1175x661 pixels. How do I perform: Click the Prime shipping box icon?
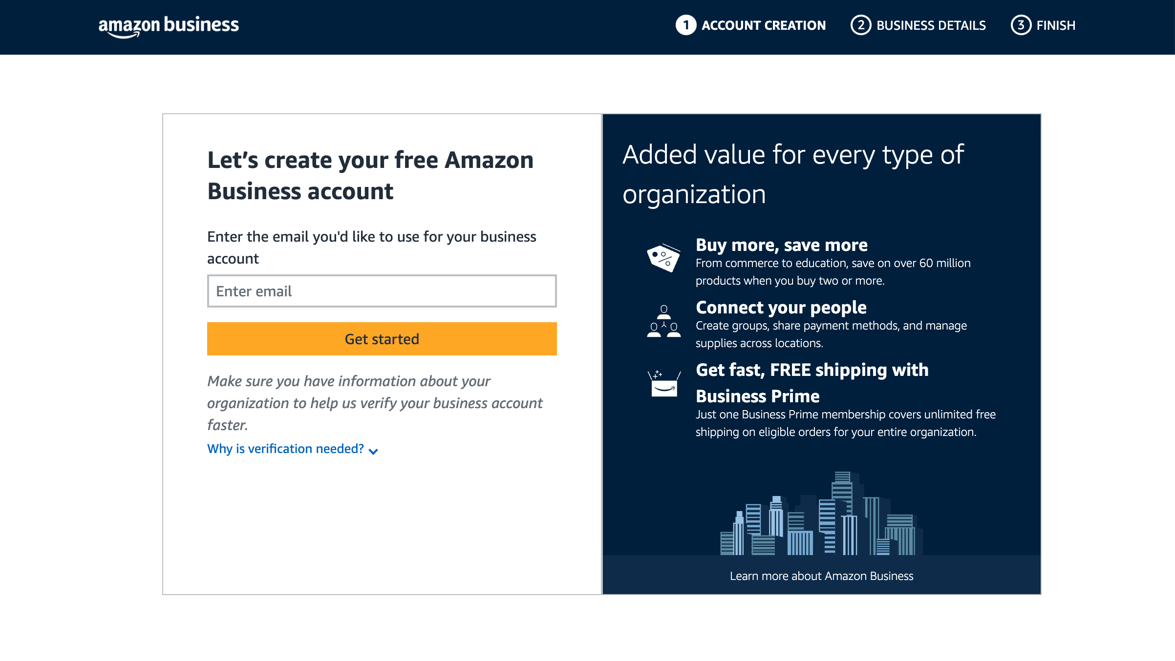663,383
